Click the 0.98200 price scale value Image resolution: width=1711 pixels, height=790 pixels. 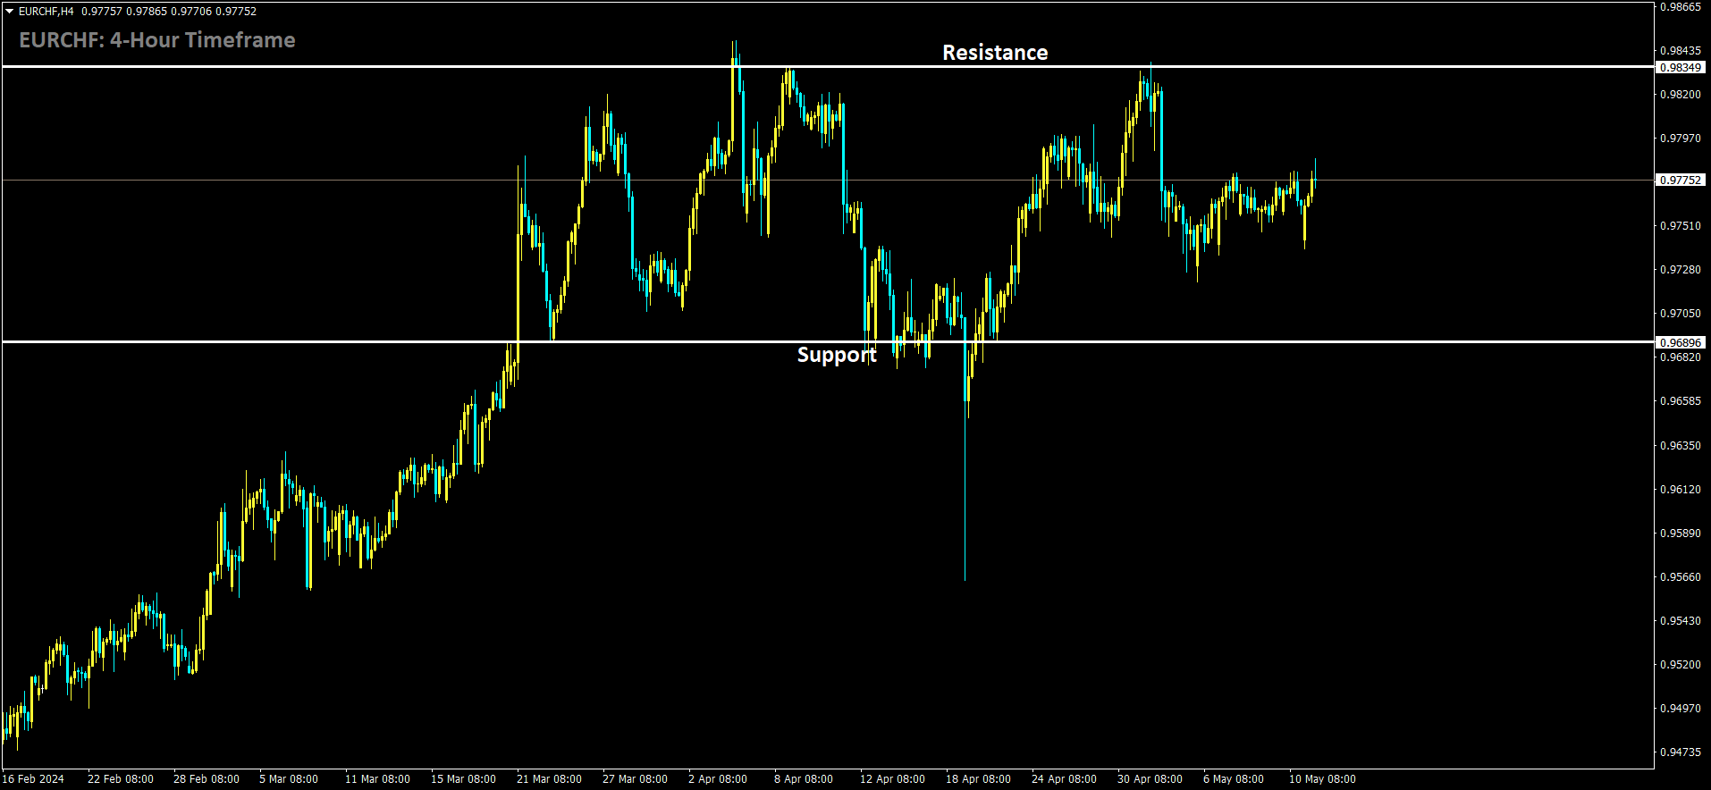tap(1681, 94)
